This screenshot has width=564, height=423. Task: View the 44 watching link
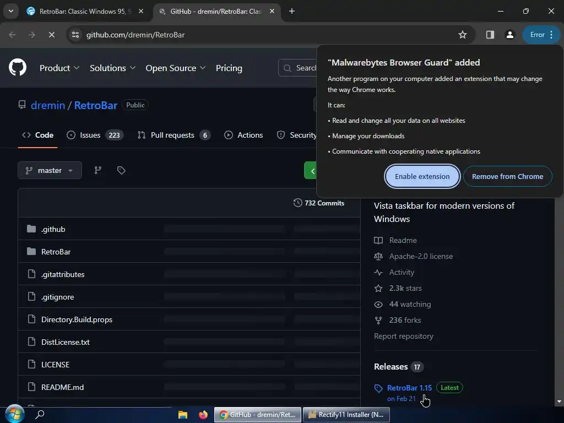coord(402,304)
